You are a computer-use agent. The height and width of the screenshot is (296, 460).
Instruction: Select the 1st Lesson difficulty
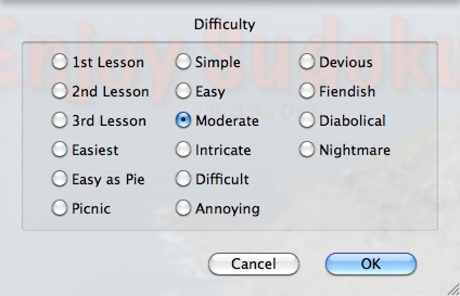(x=60, y=62)
